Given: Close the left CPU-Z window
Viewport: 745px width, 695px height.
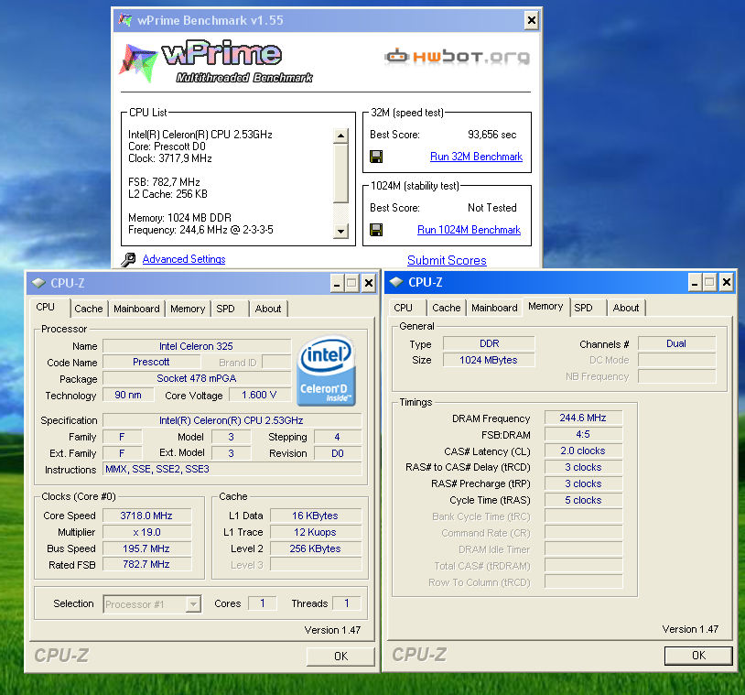Looking at the screenshot, I should (368, 284).
